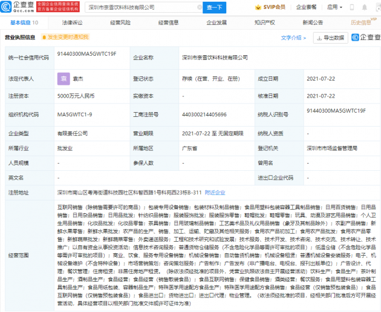Click the 企查查 logo at top left

tap(18, 7)
